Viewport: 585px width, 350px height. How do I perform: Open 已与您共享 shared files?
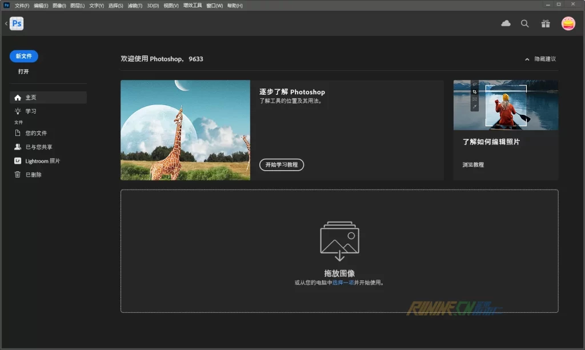click(x=38, y=147)
